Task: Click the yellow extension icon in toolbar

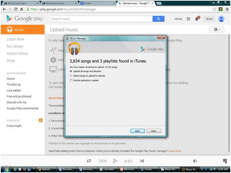Action: tap(221, 9)
